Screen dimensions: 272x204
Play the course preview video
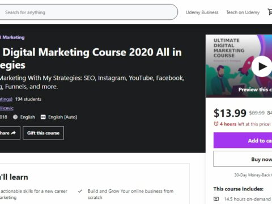click(262, 66)
